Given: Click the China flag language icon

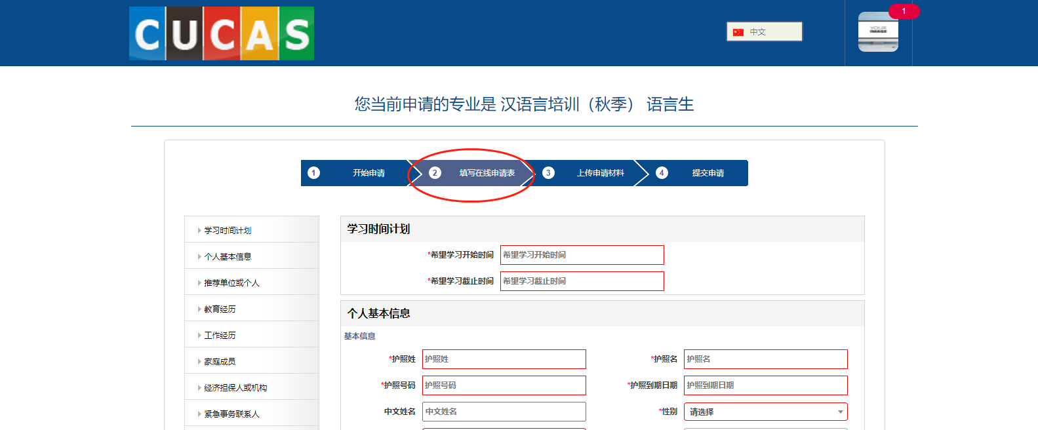Looking at the screenshot, I should pos(738,32).
